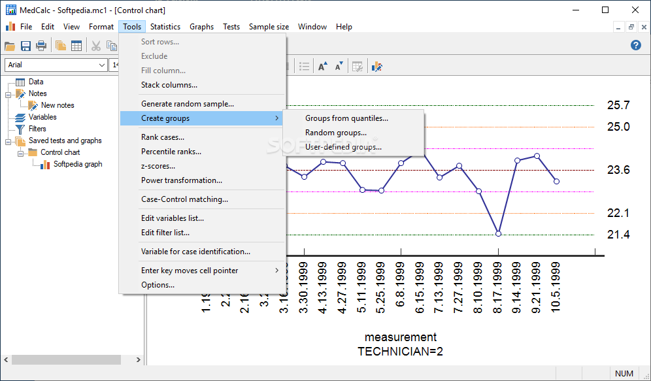Click the Copy icon in the toolbar
The image size is (651, 381).
(x=111, y=46)
